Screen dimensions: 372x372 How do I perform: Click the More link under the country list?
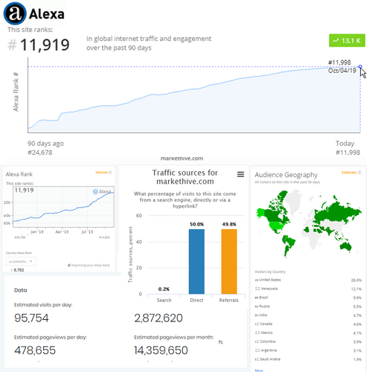click(x=259, y=371)
